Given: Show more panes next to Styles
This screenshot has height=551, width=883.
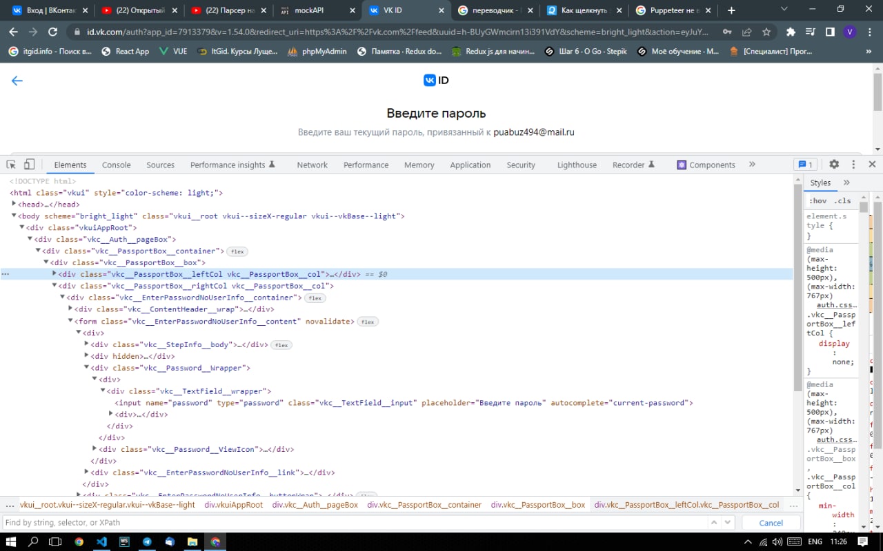Looking at the screenshot, I should pyautogui.click(x=846, y=183).
